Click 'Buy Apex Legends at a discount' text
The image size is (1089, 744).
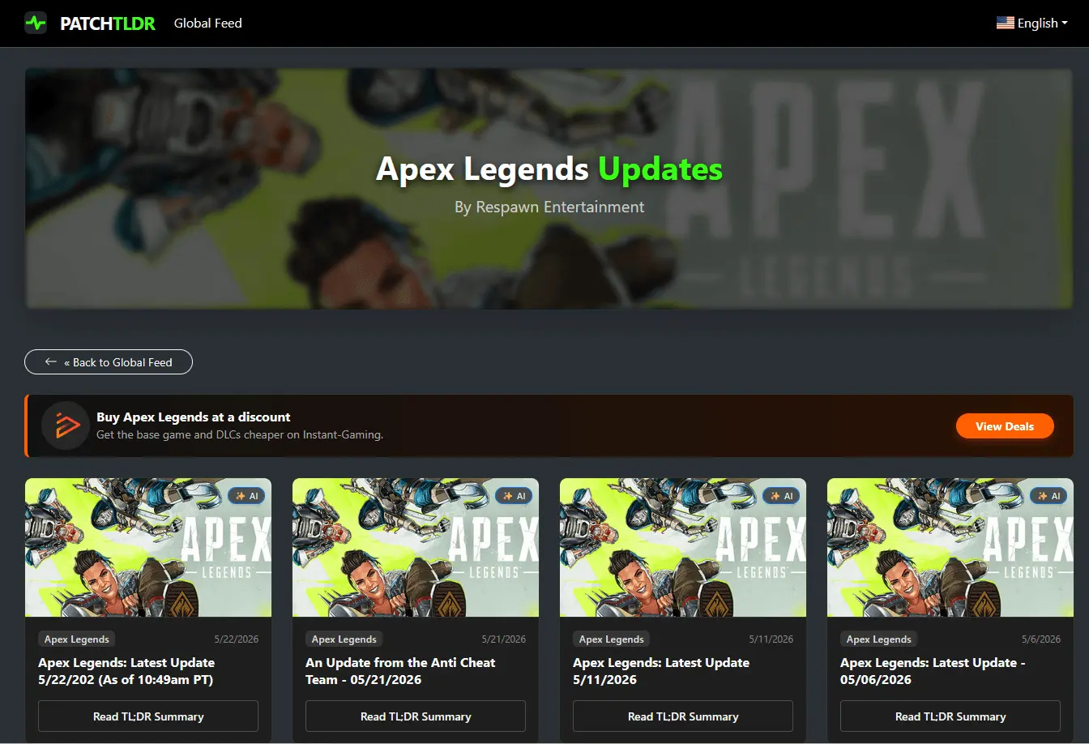click(194, 417)
